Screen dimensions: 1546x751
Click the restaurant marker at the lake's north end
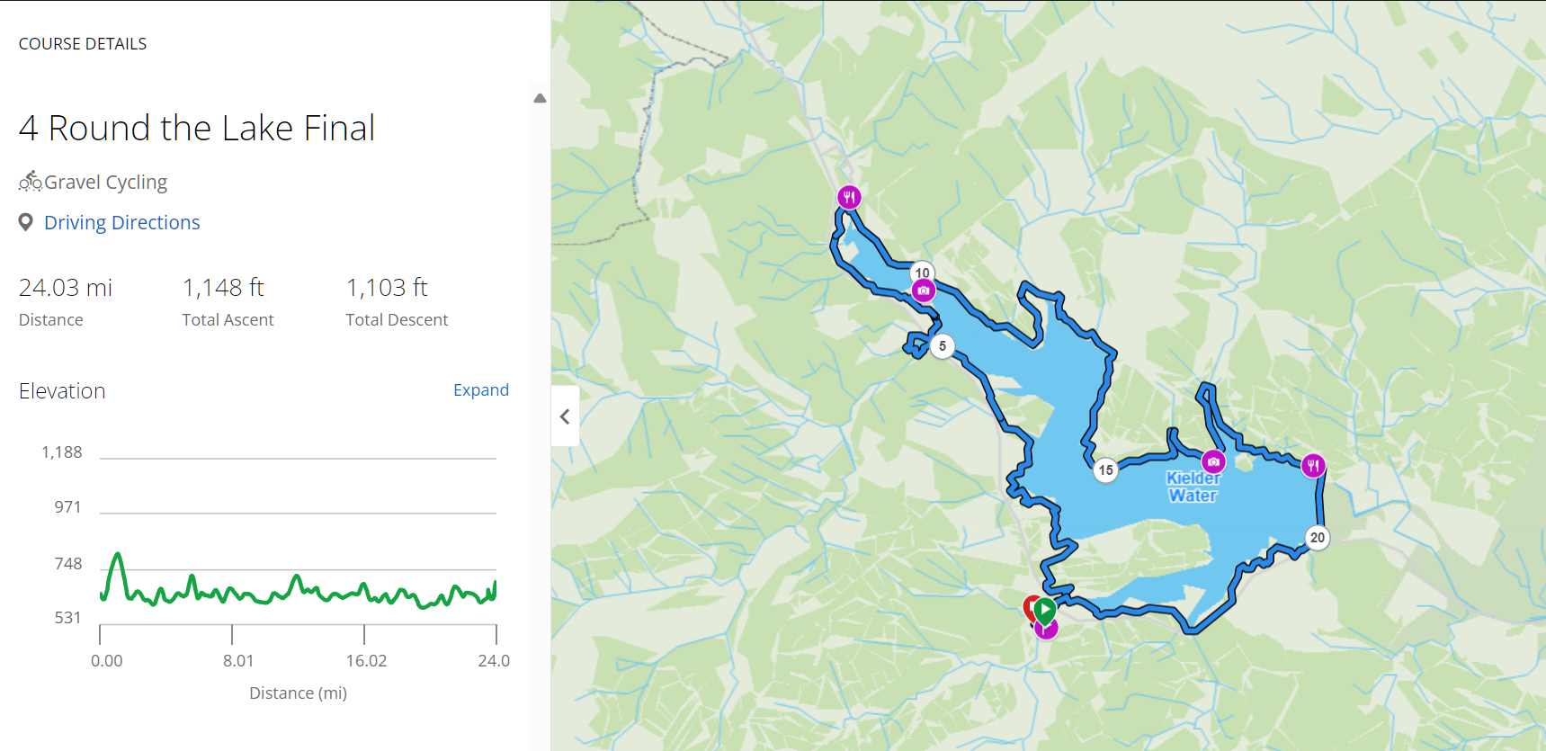[x=849, y=195]
